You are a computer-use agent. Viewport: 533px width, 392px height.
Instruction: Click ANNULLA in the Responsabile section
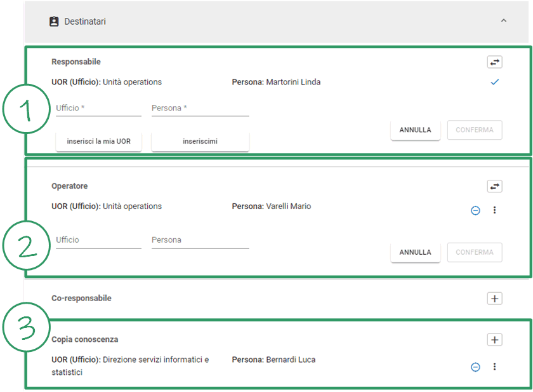415,130
